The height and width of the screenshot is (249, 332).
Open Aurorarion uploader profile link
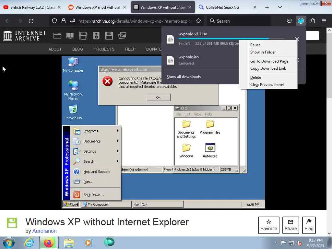[x=44, y=231]
